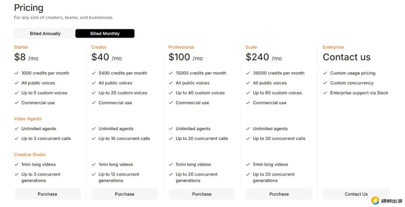Image resolution: width=405 pixels, height=207 pixels.
Task: Purchase the Creator plan
Action: (x=124, y=194)
